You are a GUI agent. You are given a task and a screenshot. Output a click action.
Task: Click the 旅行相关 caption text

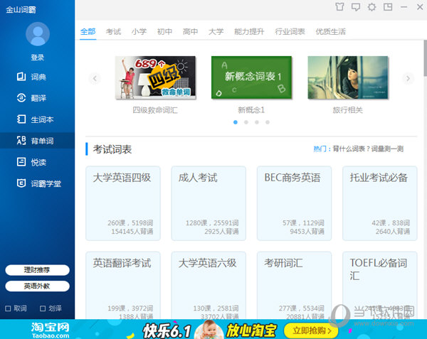click(348, 110)
